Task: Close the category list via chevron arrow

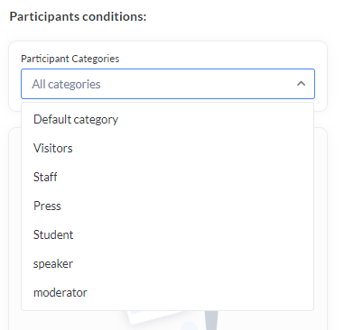Action: click(x=301, y=84)
